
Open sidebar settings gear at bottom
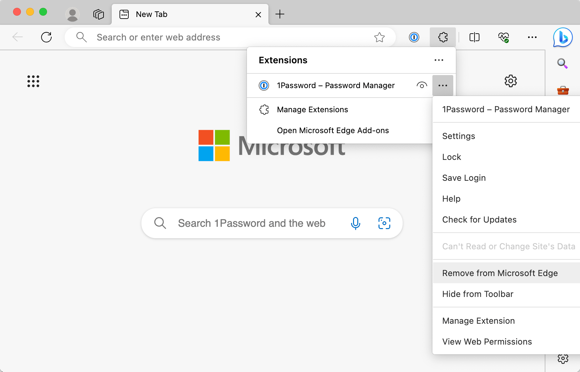point(563,359)
